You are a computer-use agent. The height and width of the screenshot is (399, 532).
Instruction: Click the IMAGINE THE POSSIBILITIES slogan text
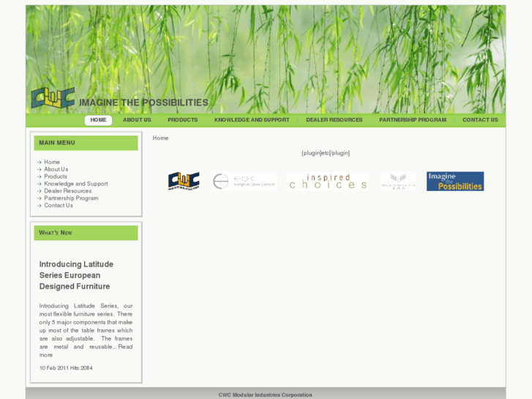(x=143, y=102)
